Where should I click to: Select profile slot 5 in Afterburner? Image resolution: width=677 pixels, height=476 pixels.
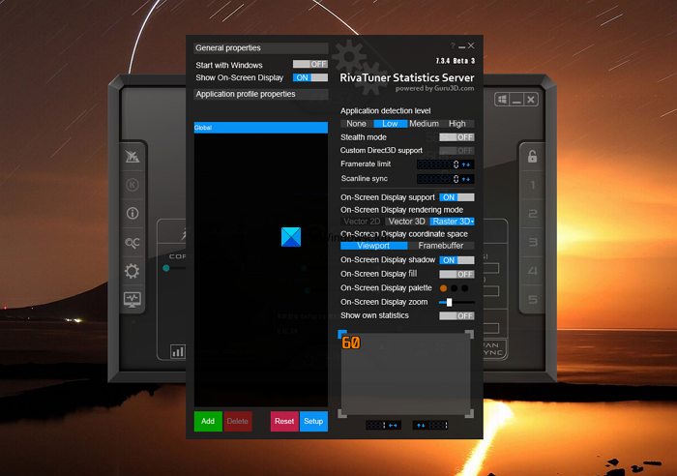532,299
